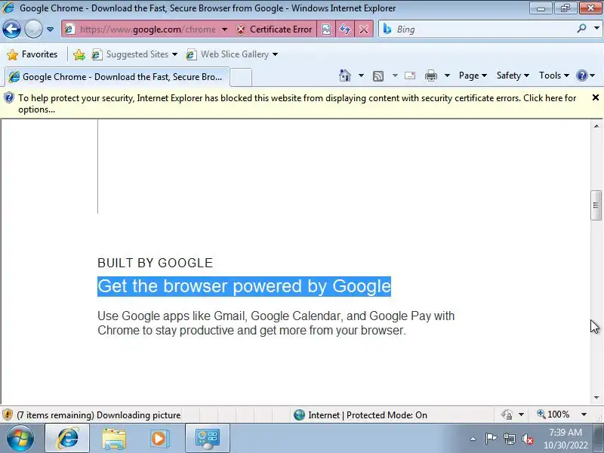604x453 pixels.
Task: Open Web Slice Gallery dropdown
Action: 232,54
